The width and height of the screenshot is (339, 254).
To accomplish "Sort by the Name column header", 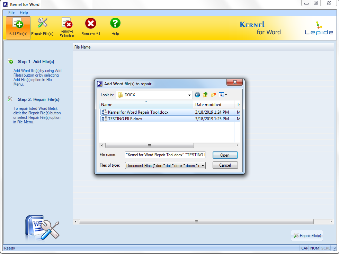I will point(146,105).
